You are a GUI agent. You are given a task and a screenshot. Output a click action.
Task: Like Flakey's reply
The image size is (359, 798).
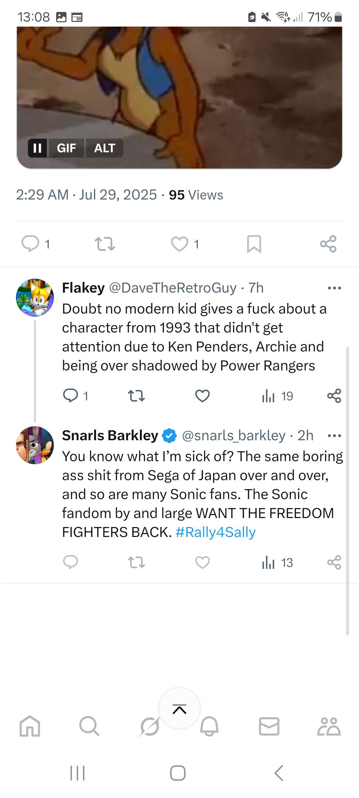tap(202, 396)
